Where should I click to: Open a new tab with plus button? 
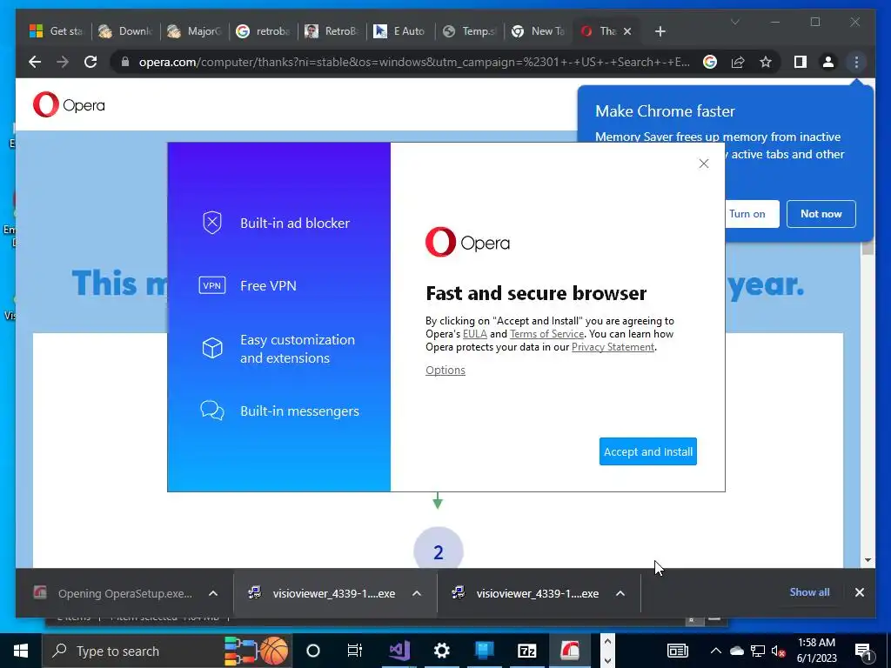click(660, 31)
